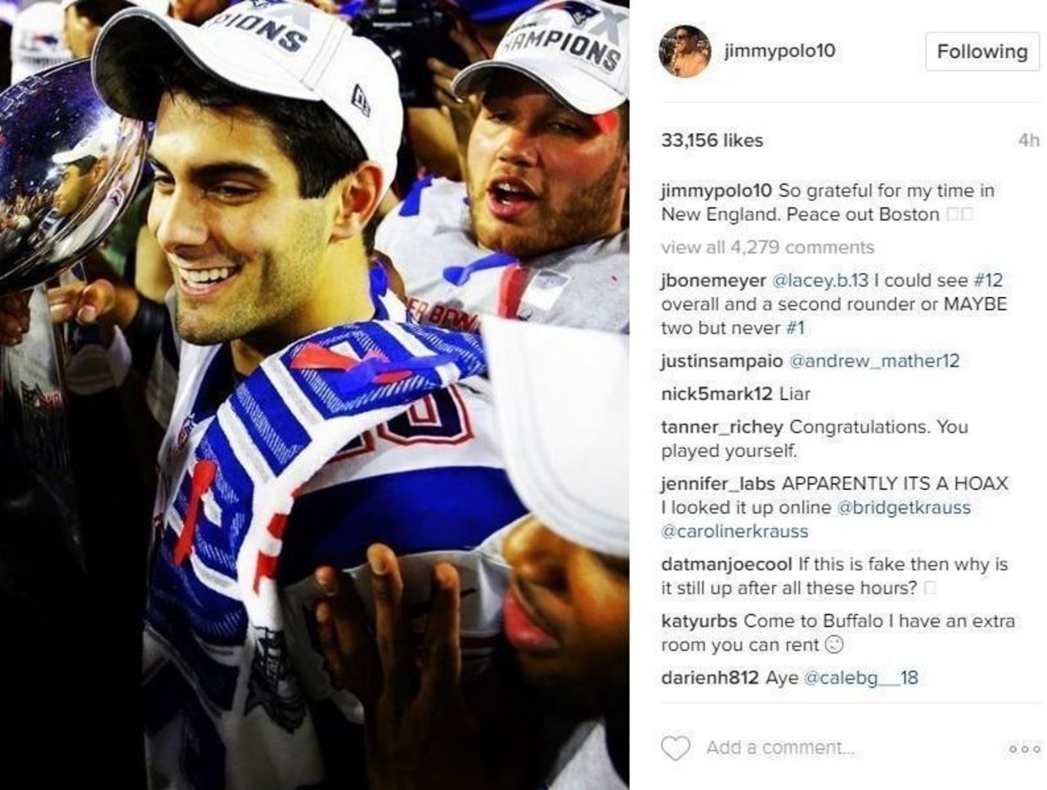Open the @bridgetkrauss mention
The width and height of the screenshot is (1047, 790).
point(904,507)
